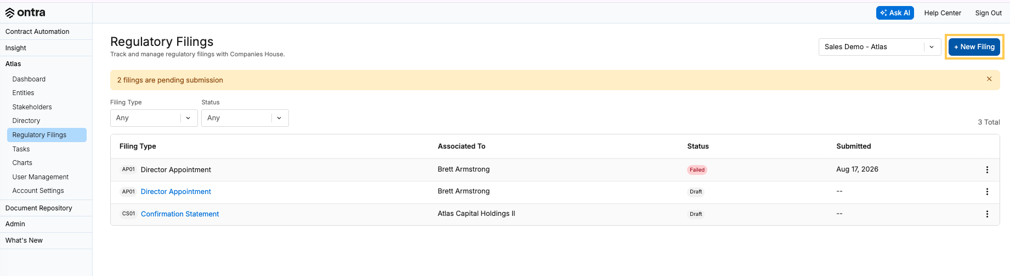1010x276 pixels.
Task: Dismiss the pending filings banner
Action: (989, 79)
